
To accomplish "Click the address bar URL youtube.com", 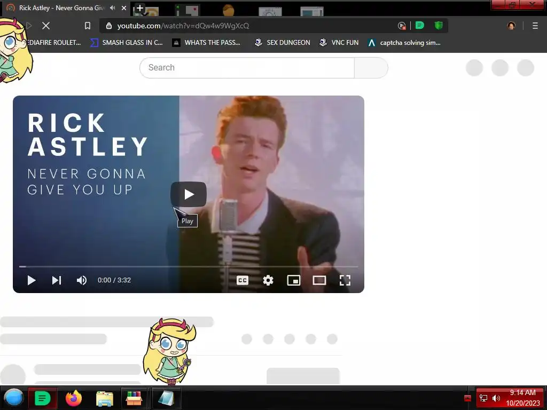I will coord(183,26).
